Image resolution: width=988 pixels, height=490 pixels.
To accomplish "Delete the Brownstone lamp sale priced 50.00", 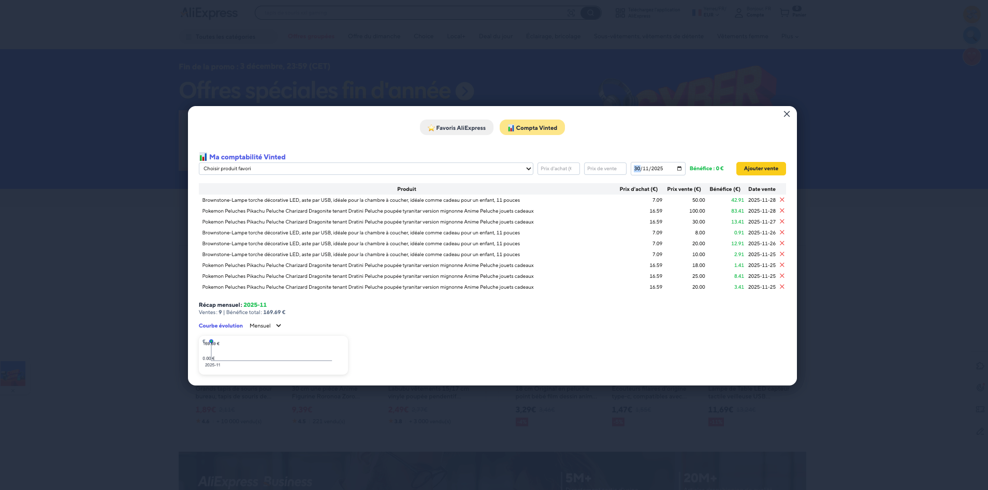I will point(782,200).
